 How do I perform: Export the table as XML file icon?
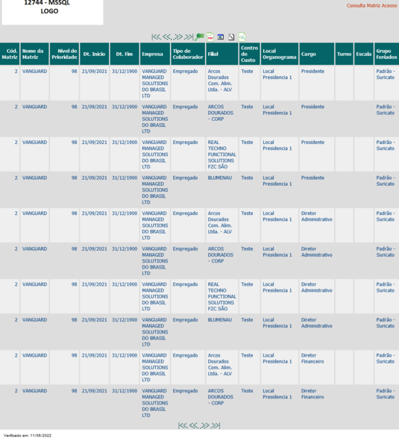click(x=242, y=37)
